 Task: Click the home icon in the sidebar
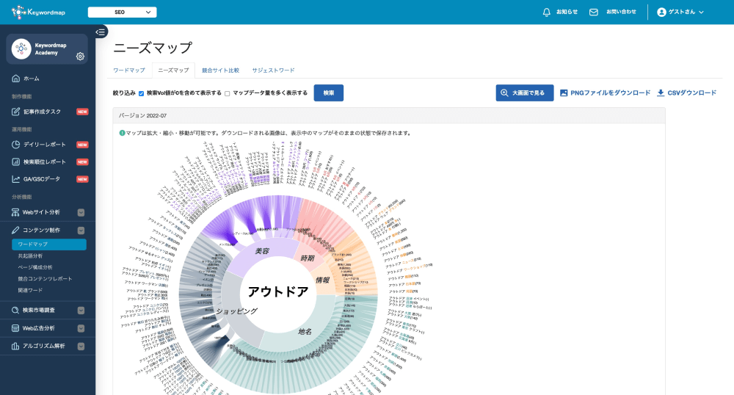[16, 79]
